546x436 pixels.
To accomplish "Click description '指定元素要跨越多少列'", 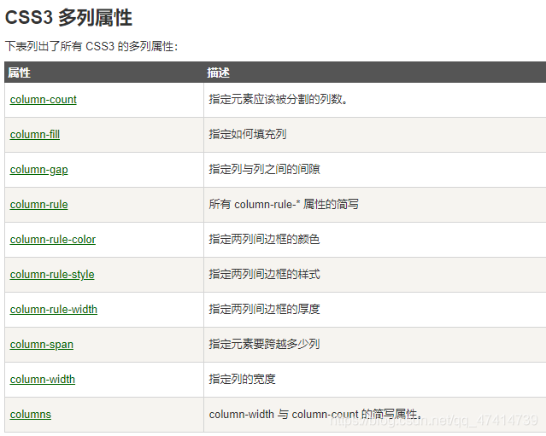I will click(x=264, y=344).
